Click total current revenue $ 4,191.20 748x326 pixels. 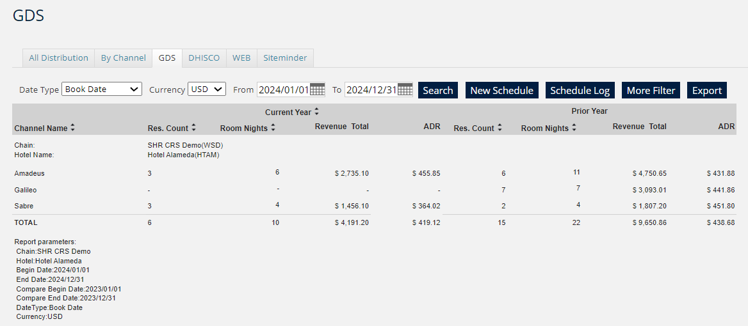[352, 222]
